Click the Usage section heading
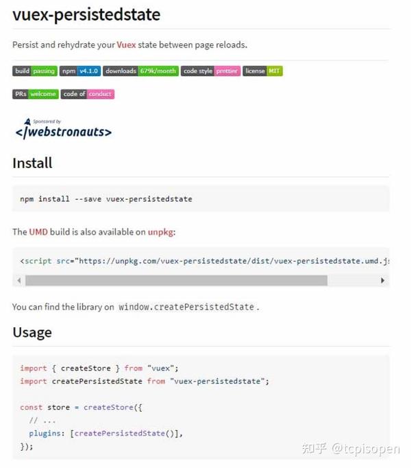Image resolution: width=411 pixels, height=468 pixels. (x=32, y=333)
